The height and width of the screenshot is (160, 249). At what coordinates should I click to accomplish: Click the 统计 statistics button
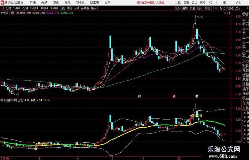point(200,8)
